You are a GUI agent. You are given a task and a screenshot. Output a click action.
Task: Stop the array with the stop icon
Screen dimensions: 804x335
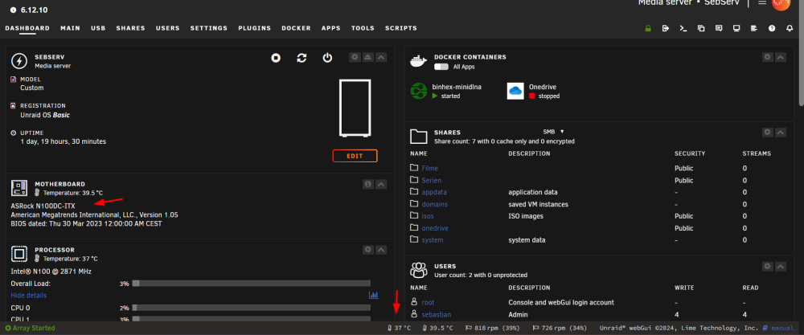tap(276, 58)
